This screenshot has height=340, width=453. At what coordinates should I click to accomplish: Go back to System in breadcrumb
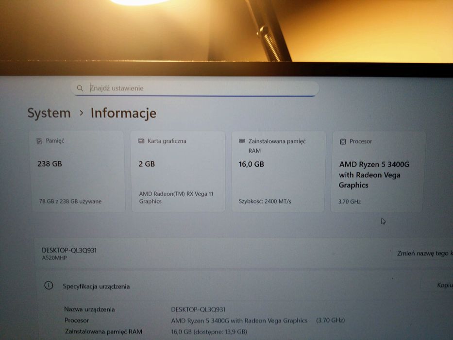[49, 113]
